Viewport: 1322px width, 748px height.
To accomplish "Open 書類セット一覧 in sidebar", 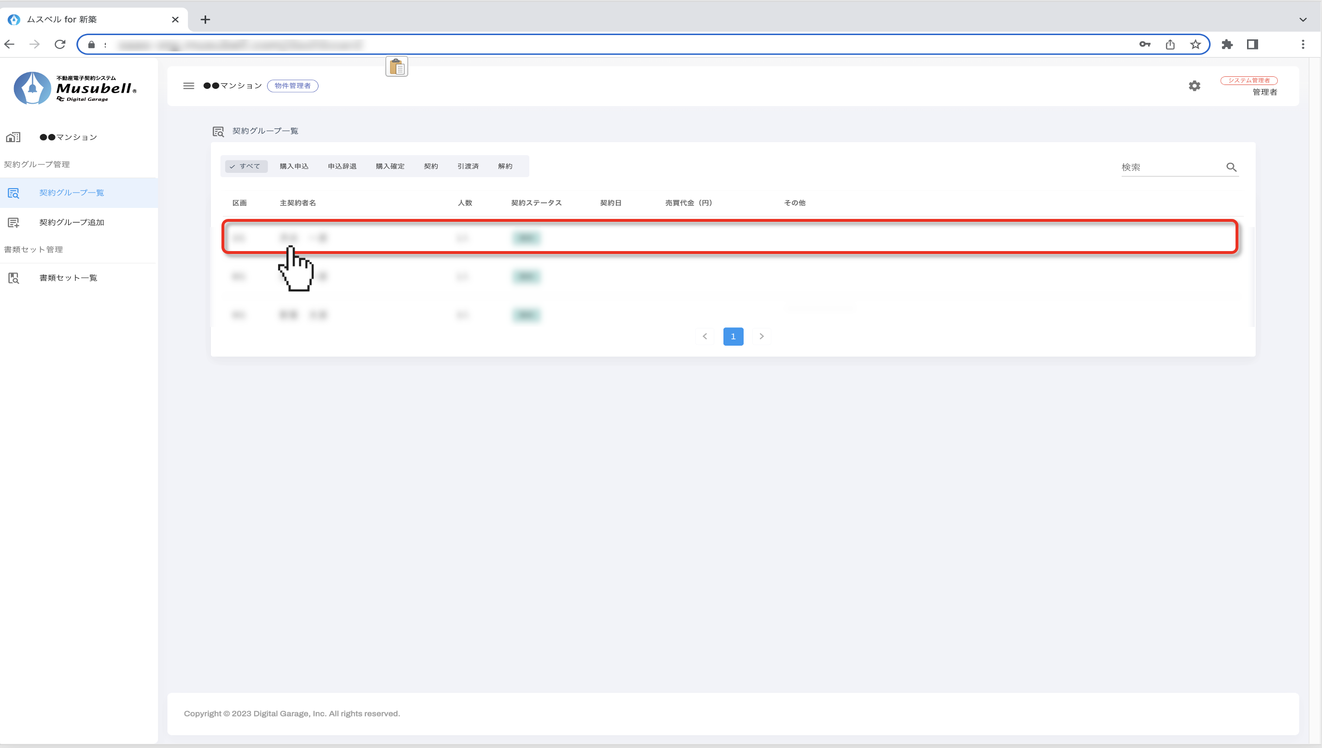I will click(x=68, y=278).
